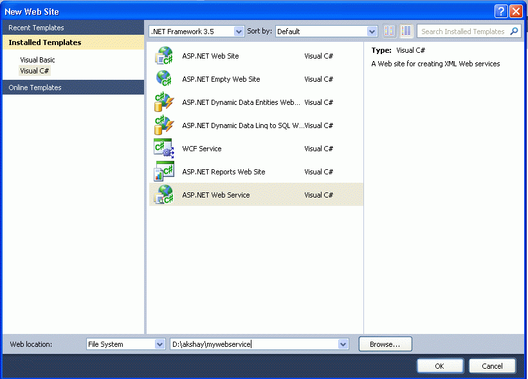This screenshot has height=379, width=528.
Task: Select ASP.NET Dynamic Data Linq to SQL name
Action: 243,125
